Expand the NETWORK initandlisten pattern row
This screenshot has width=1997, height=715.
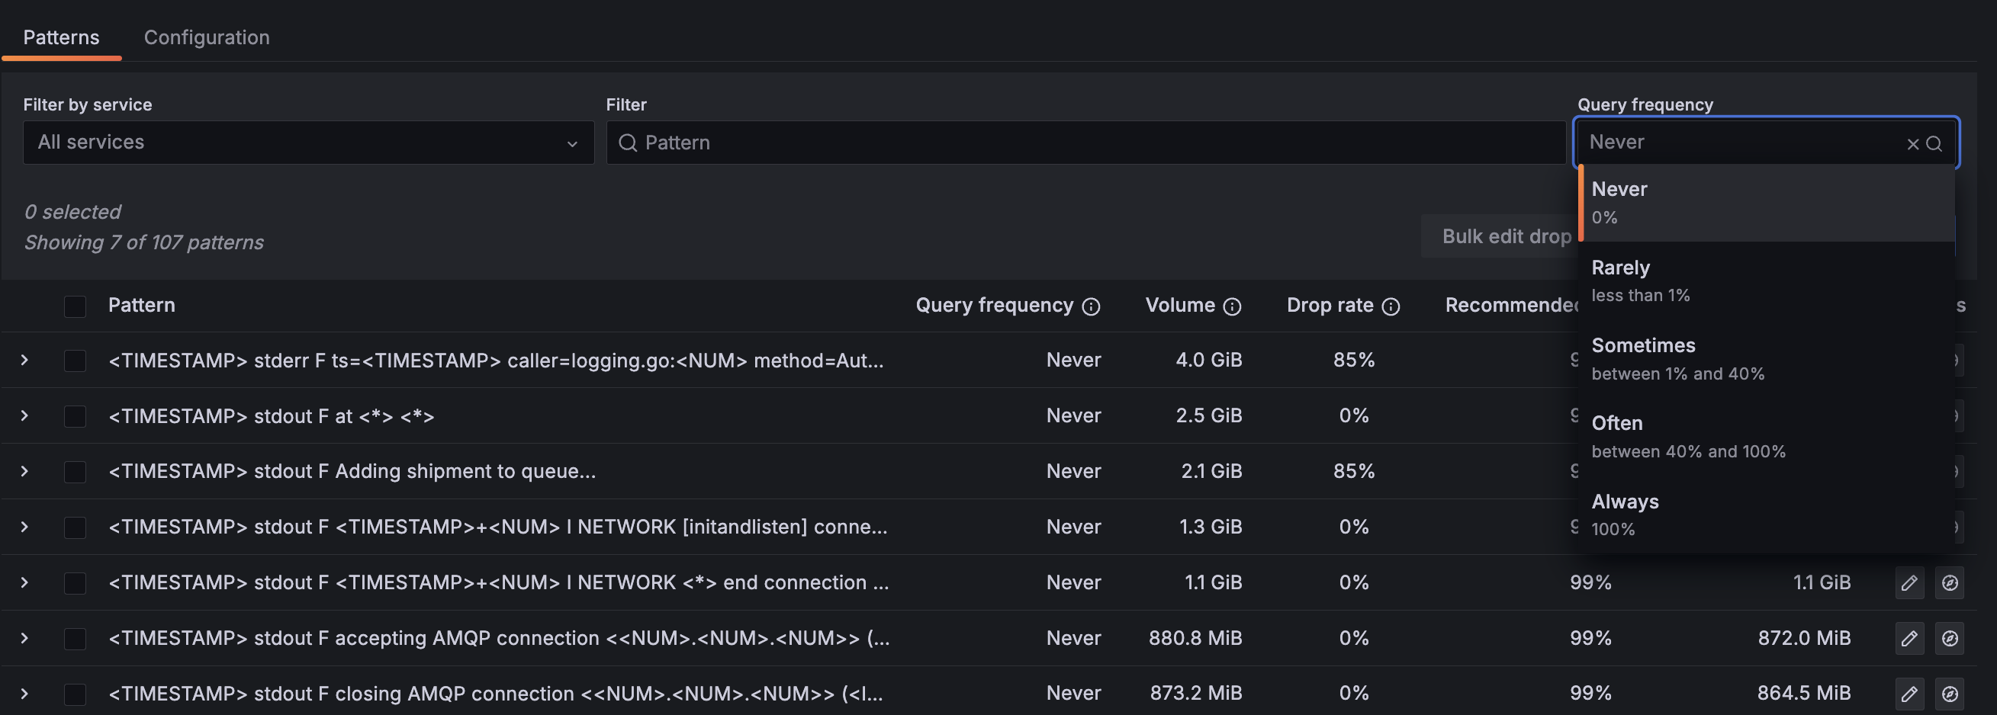[x=25, y=527]
